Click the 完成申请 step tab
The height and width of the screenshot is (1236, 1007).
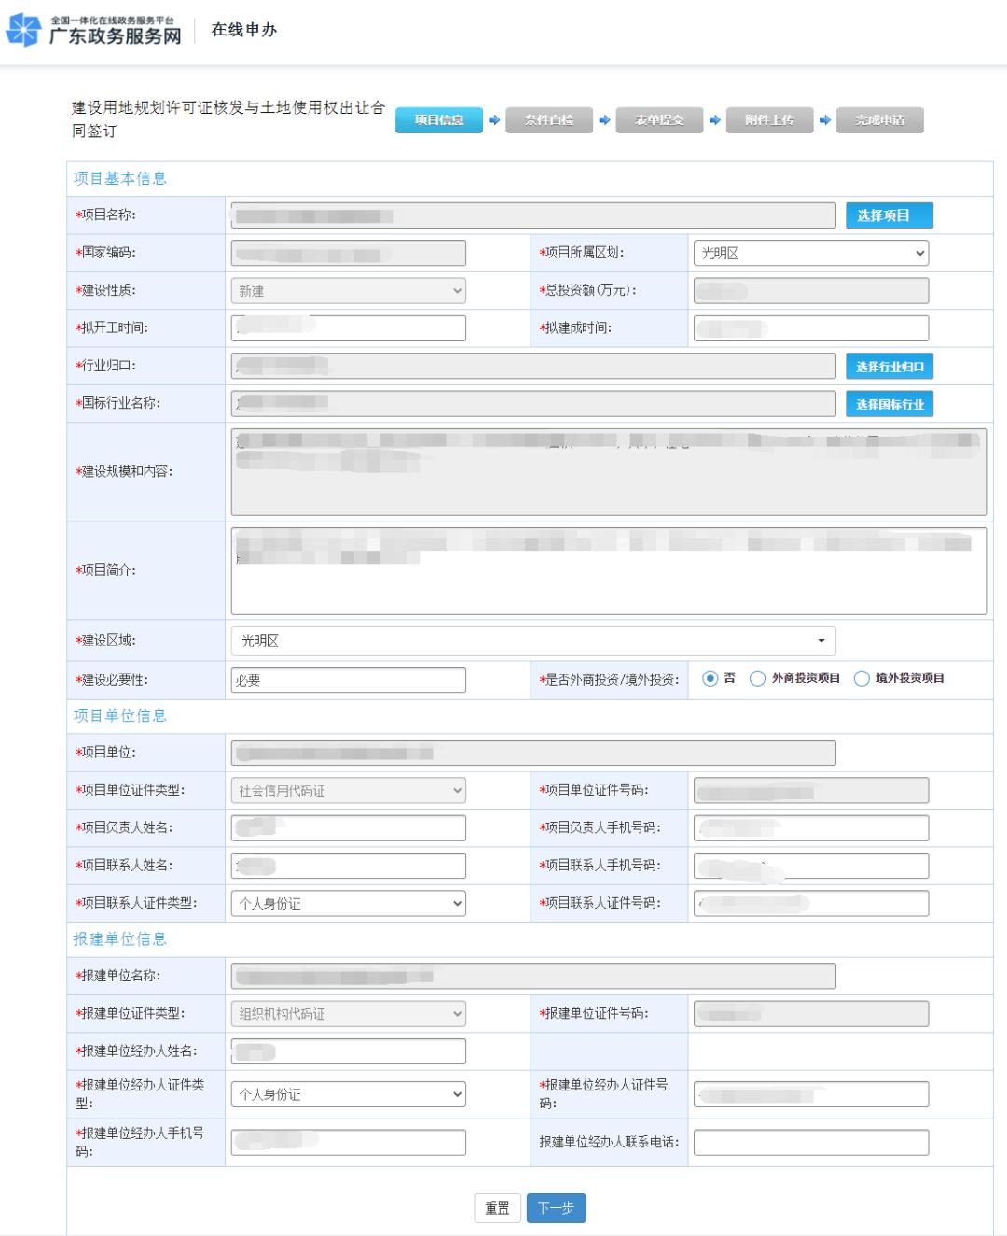pyautogui.click(x=879, y=120)
